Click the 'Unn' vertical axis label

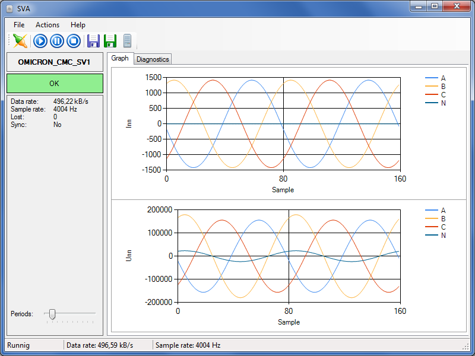129,256
